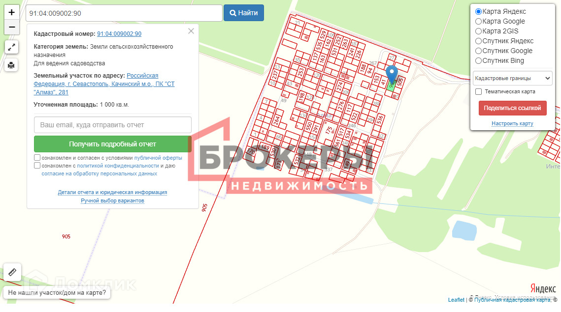Open the ruler measurement tool

coord(12,272)
